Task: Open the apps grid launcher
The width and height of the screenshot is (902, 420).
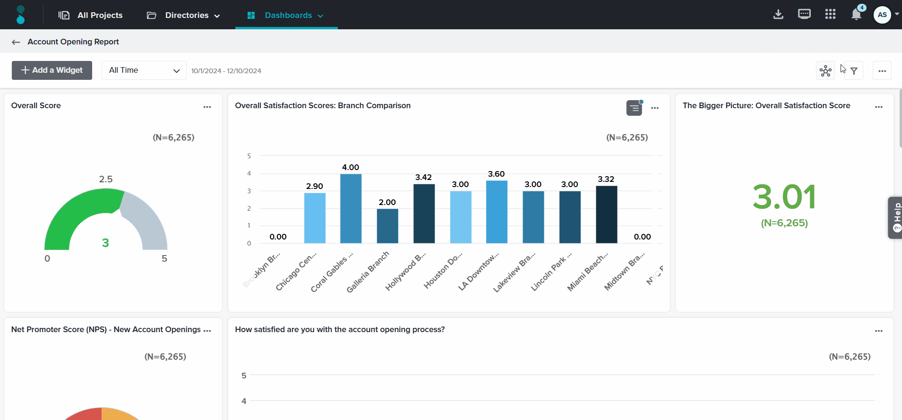Action: click(830, 15)
